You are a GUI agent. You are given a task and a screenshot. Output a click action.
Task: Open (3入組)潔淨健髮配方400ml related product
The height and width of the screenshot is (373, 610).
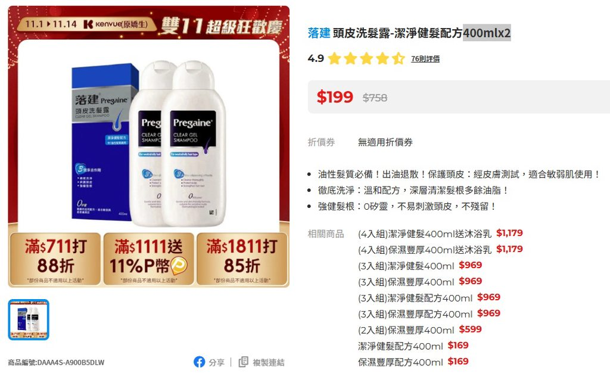[x=429, y=298]
